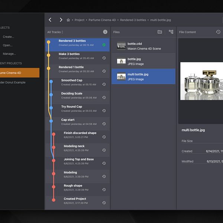Select the Smoothed Cap commit
The image size is (223, 223).
[78, 84]
